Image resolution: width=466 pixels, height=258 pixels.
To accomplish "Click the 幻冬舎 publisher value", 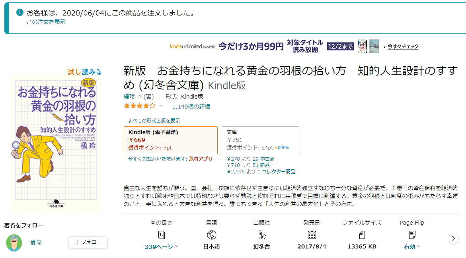I will click(x=261, y=246).
